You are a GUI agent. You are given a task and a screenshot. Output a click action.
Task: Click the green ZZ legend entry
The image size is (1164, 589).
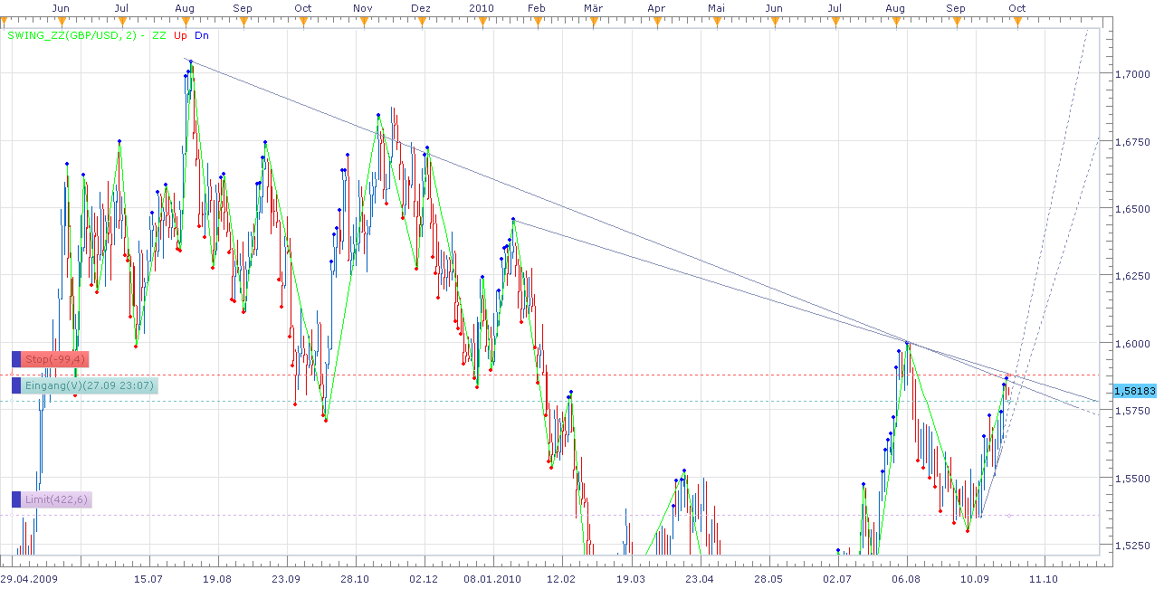coord(159,36)
